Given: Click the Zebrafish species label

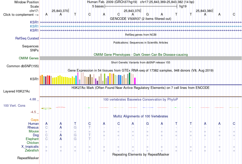Looking at the screenshot, I should [x=32, y=151].
